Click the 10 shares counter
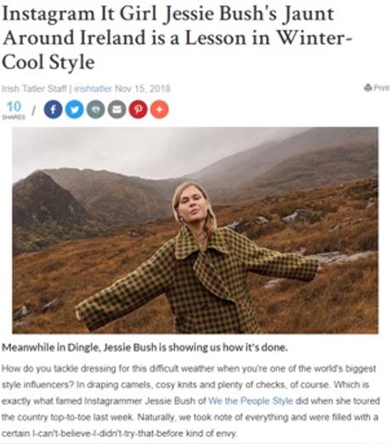Screen dimensions: 391x444 tap(14, 107)
